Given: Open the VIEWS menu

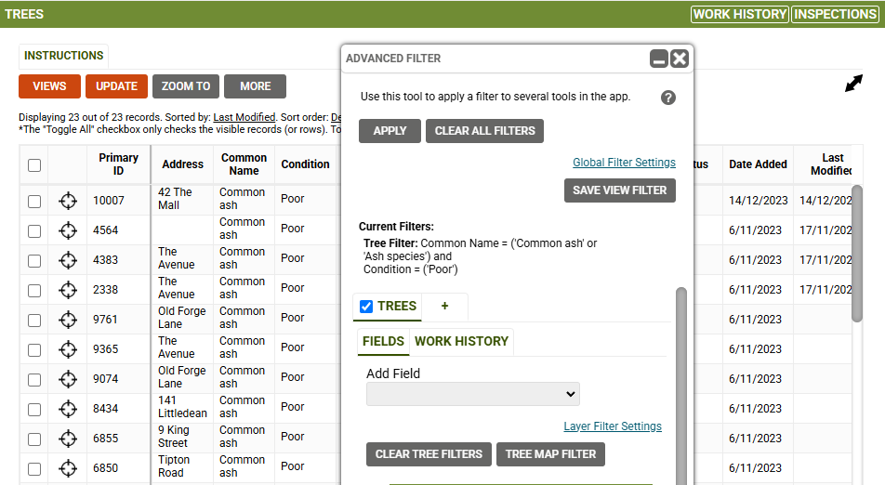Looking at the screenshot, I should click(49, 86).
